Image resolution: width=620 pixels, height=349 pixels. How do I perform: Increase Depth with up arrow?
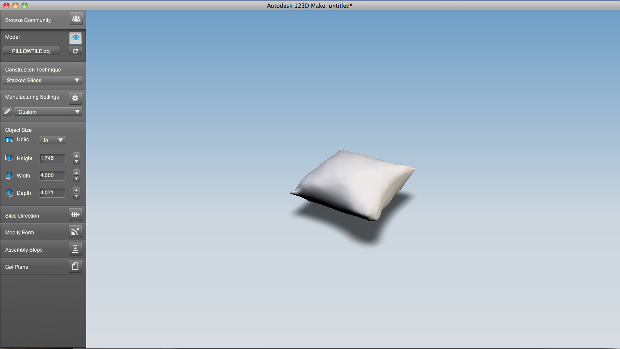click(76, 190)
